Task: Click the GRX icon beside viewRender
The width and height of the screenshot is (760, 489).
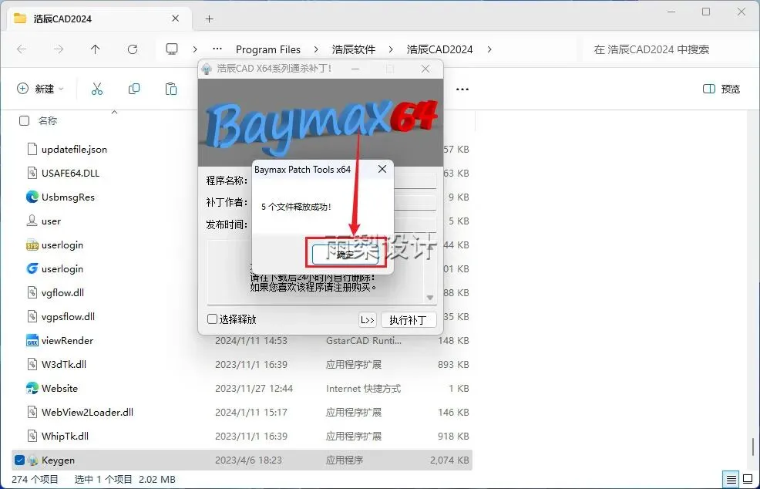Action: point(32,341)
